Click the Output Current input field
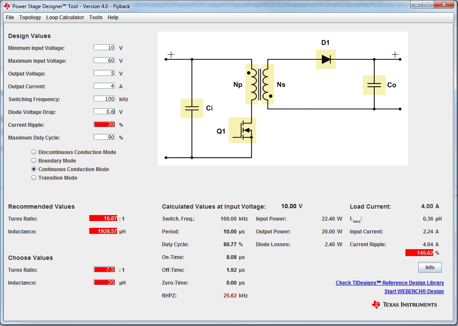The image size is (458, 326). tap(104, 86)
